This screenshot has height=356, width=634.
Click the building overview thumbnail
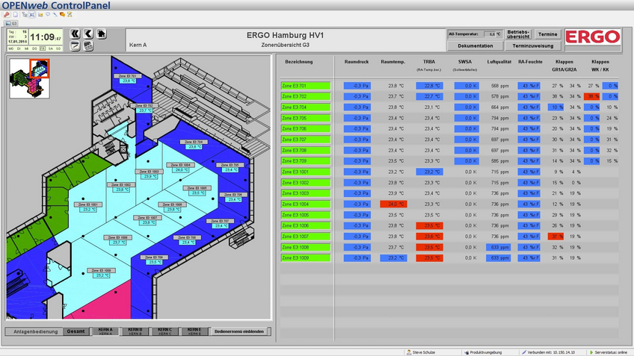click(x=29, y=78)
